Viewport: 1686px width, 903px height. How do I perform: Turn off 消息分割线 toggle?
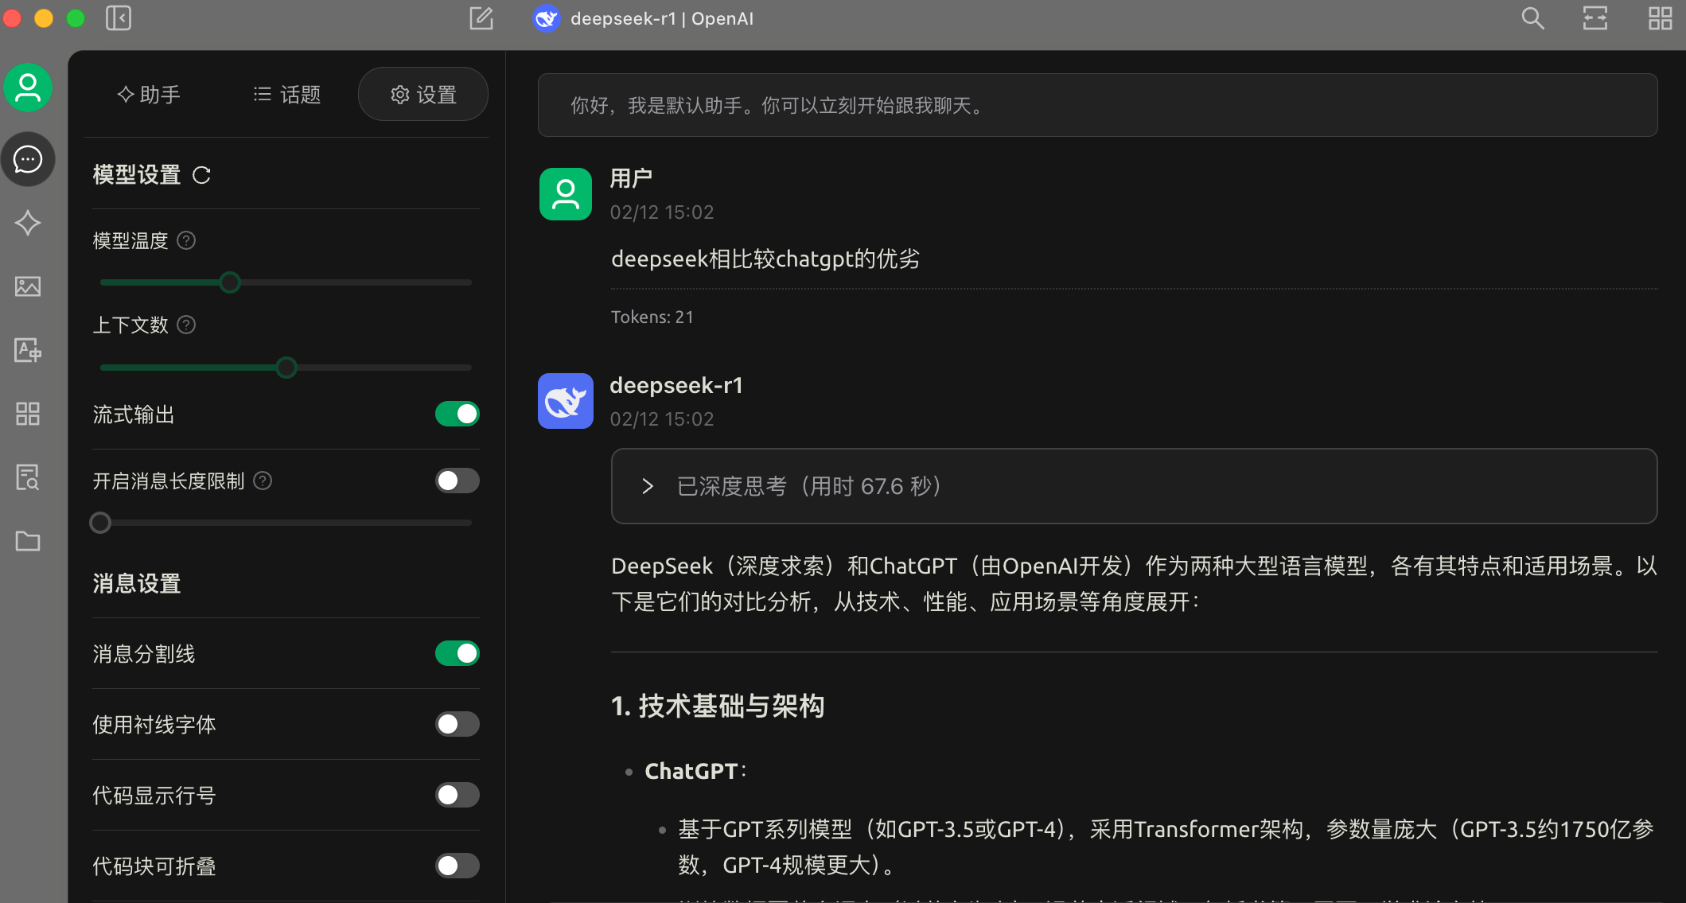tap(458, 653)
